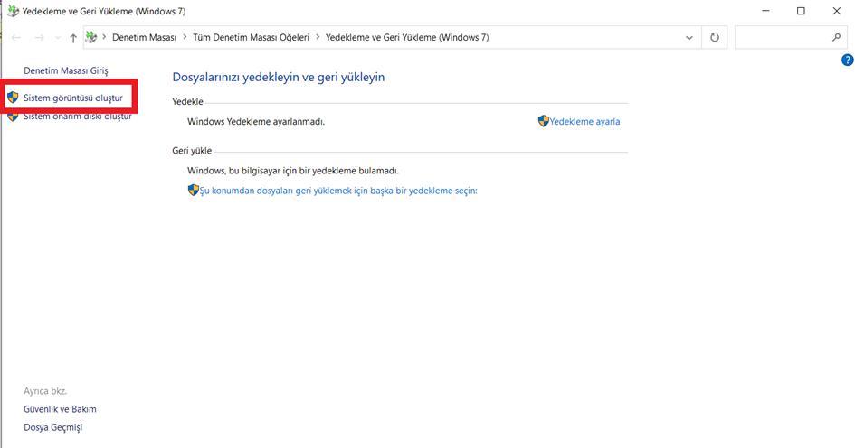Viewport: 855px width, 448px height.
Task: Click the shield icon beside Yedekleme ayarla
Action: (x=543, y=121)
